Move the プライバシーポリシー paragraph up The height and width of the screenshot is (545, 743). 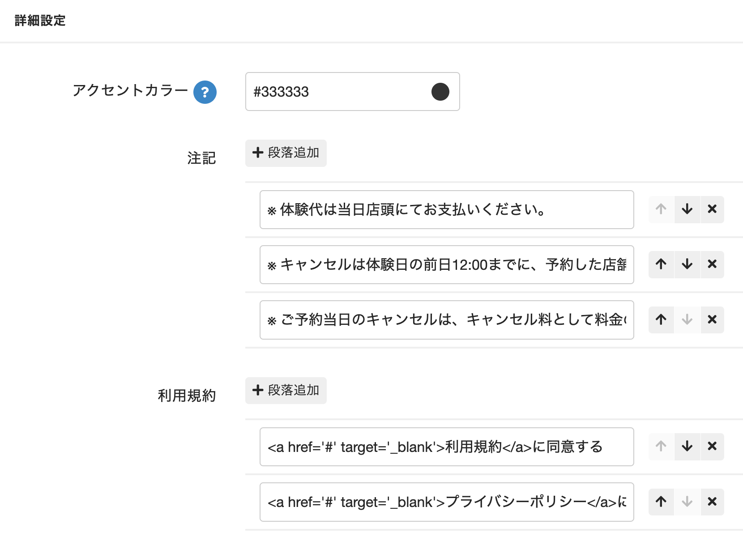click(661, 502)
